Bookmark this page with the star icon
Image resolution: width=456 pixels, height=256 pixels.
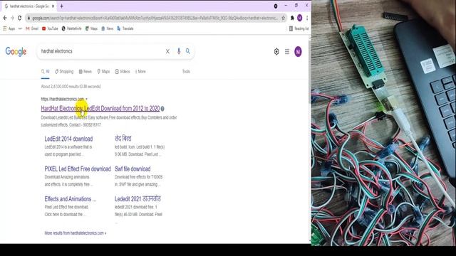pyautogui.click(x=284, y=18)
